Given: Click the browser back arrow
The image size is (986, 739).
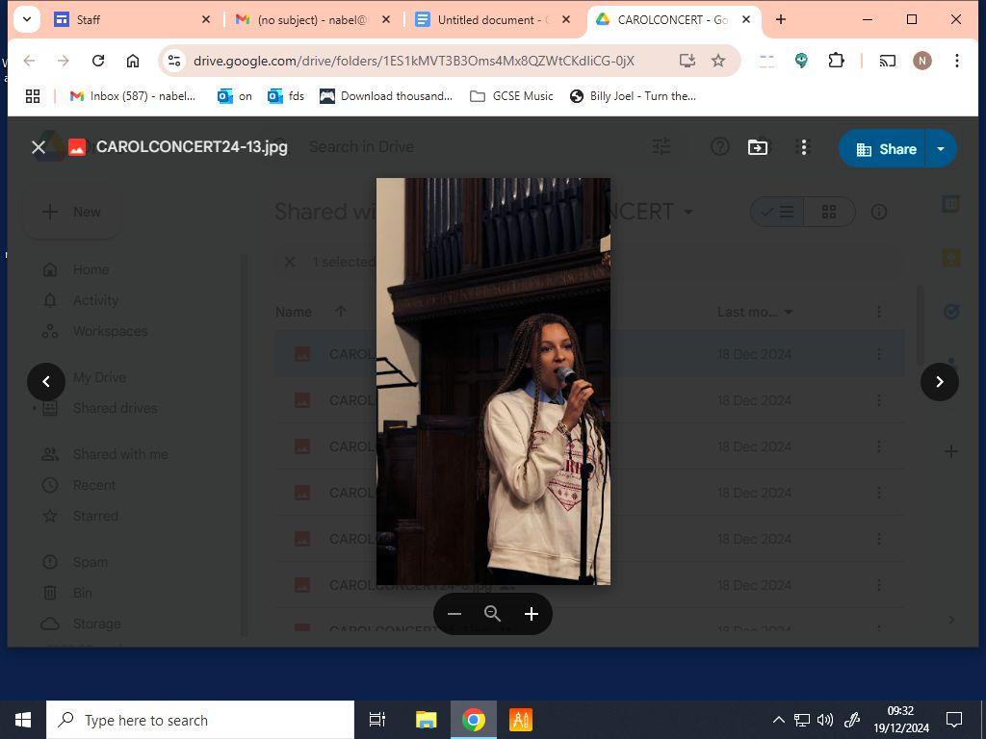Looking at the screenshot, I should pyautogui.click(x=29, y=61).
